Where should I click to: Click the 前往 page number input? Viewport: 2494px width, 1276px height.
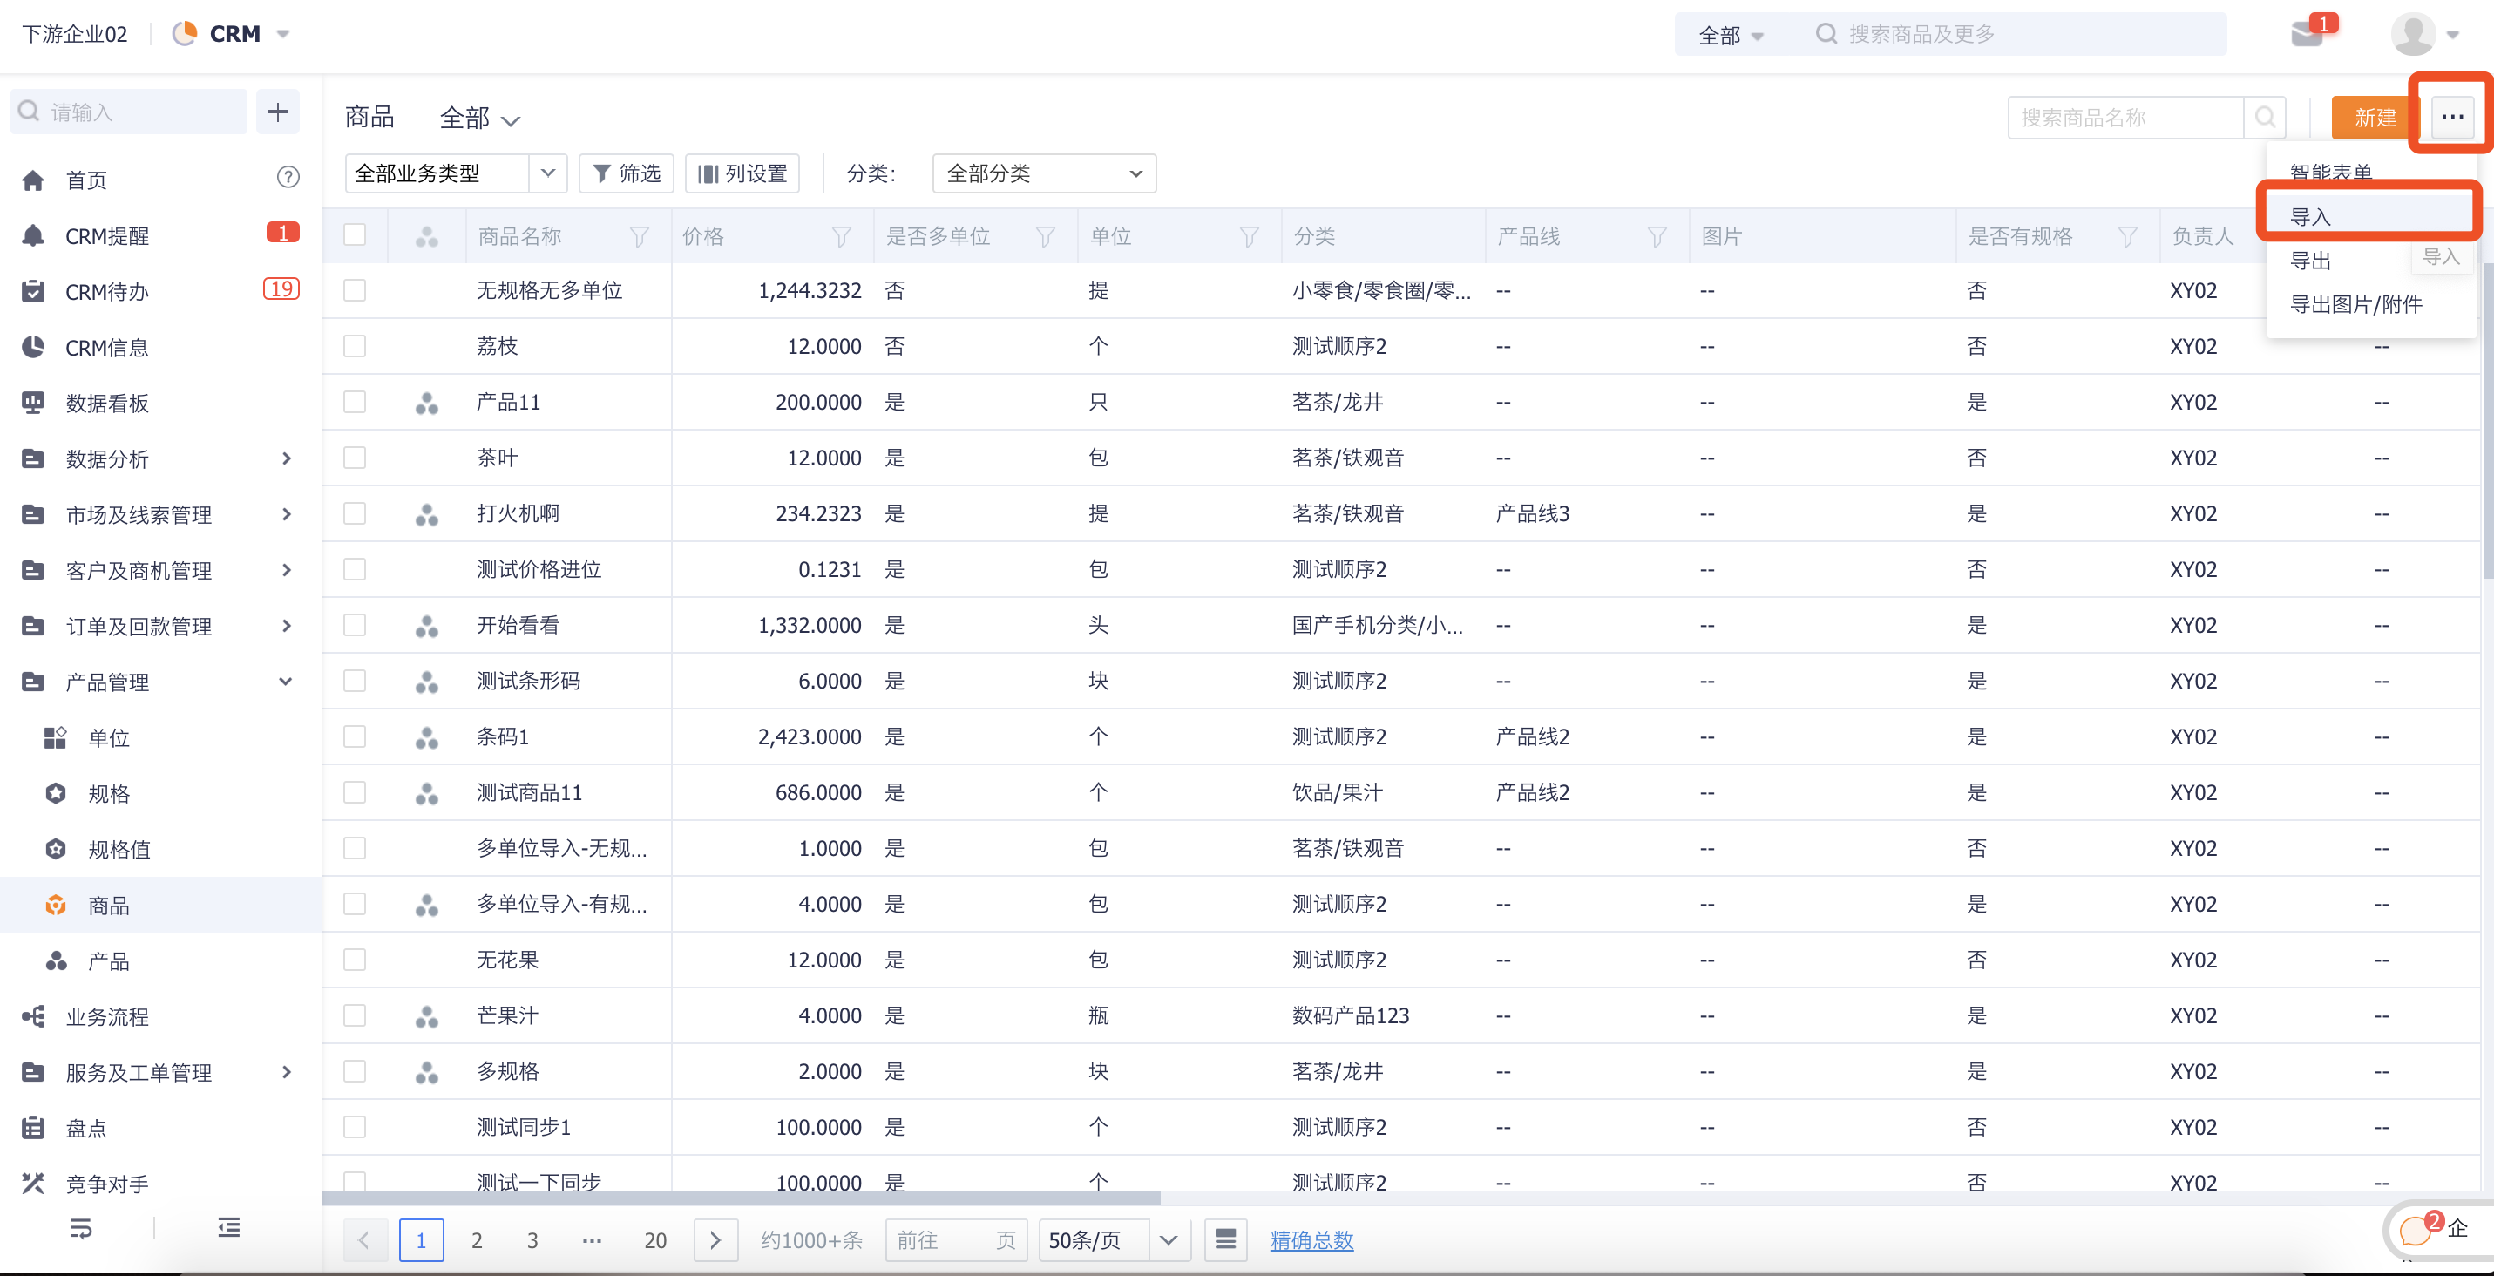point(956,1239)
